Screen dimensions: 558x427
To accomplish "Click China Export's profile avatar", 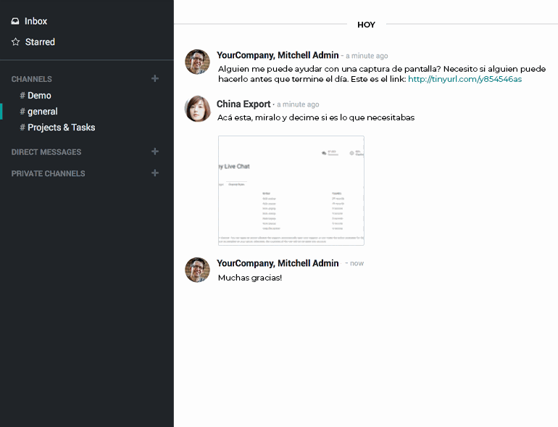I will 197,109.
